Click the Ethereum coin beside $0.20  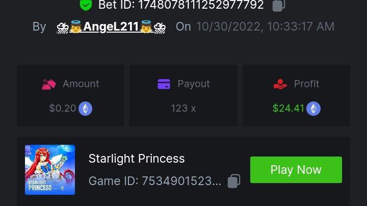pyautogui.click(x=85, y=108)
